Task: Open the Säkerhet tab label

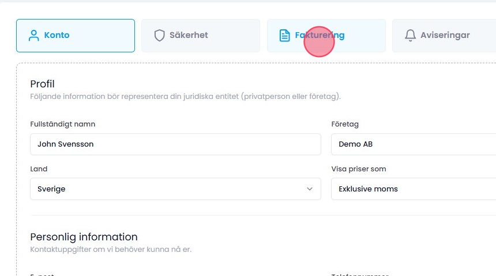Action: [x=189, y=36]
